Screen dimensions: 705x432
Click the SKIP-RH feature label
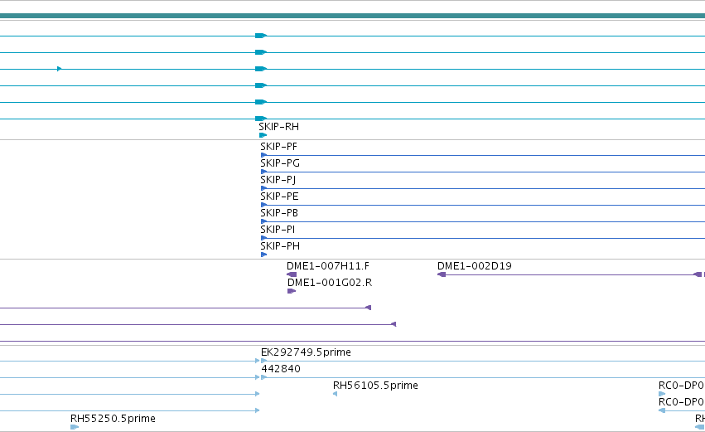point(278,127)
